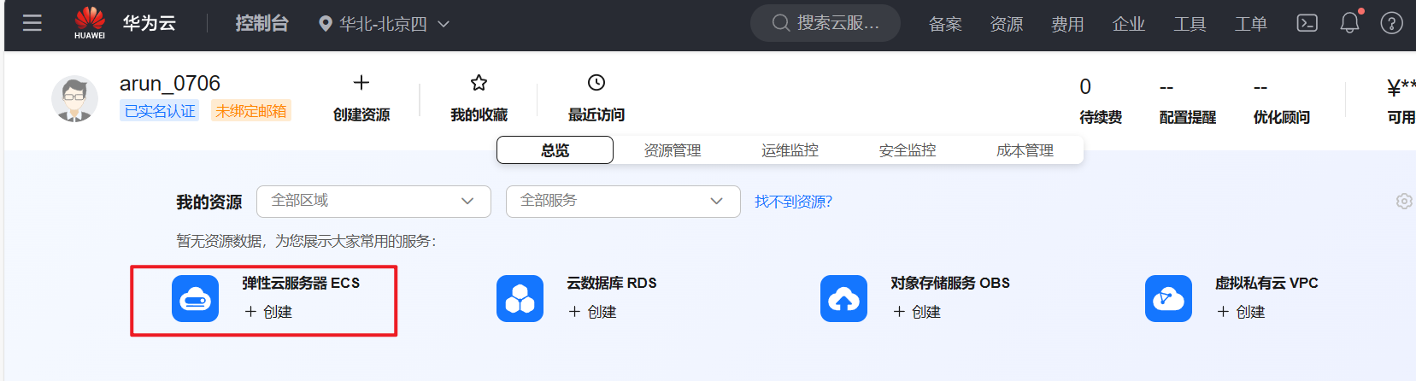Screen dimensions: 1416x381
Task: Switch to the 成本管理 tab
Action: (x=1025, y=150)
